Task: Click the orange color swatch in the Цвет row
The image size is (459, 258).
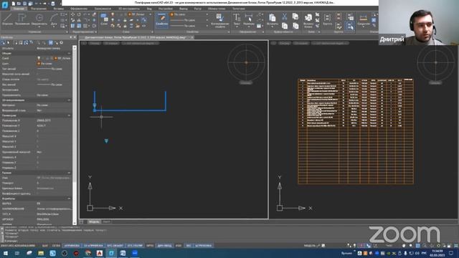Action: [x=39, y=64]
